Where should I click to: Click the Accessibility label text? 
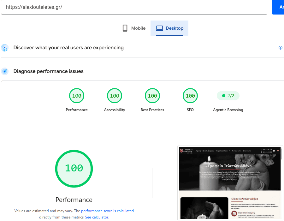pyautogui.click(x=115, y=110)
